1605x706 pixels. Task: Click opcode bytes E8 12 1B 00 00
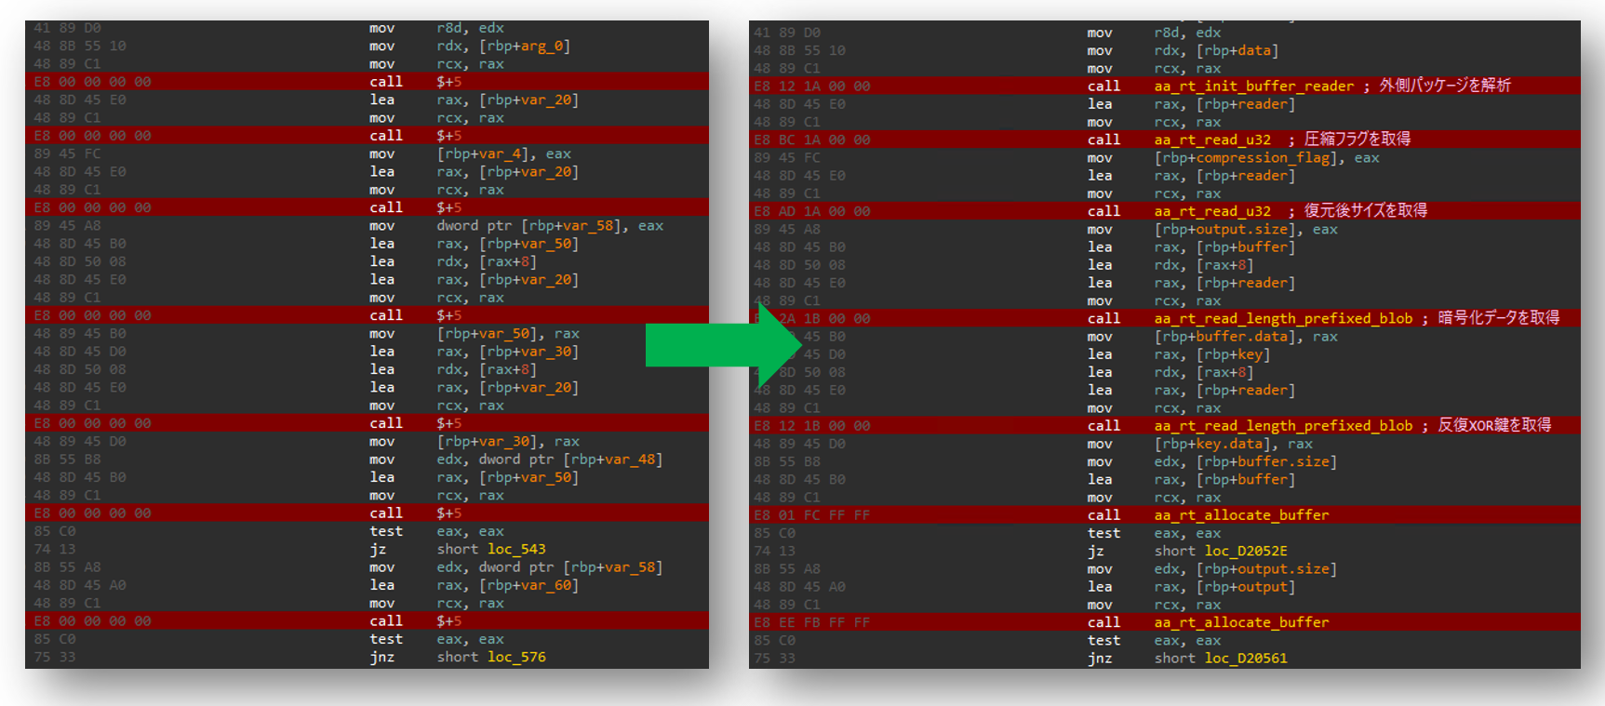[812, 426]
